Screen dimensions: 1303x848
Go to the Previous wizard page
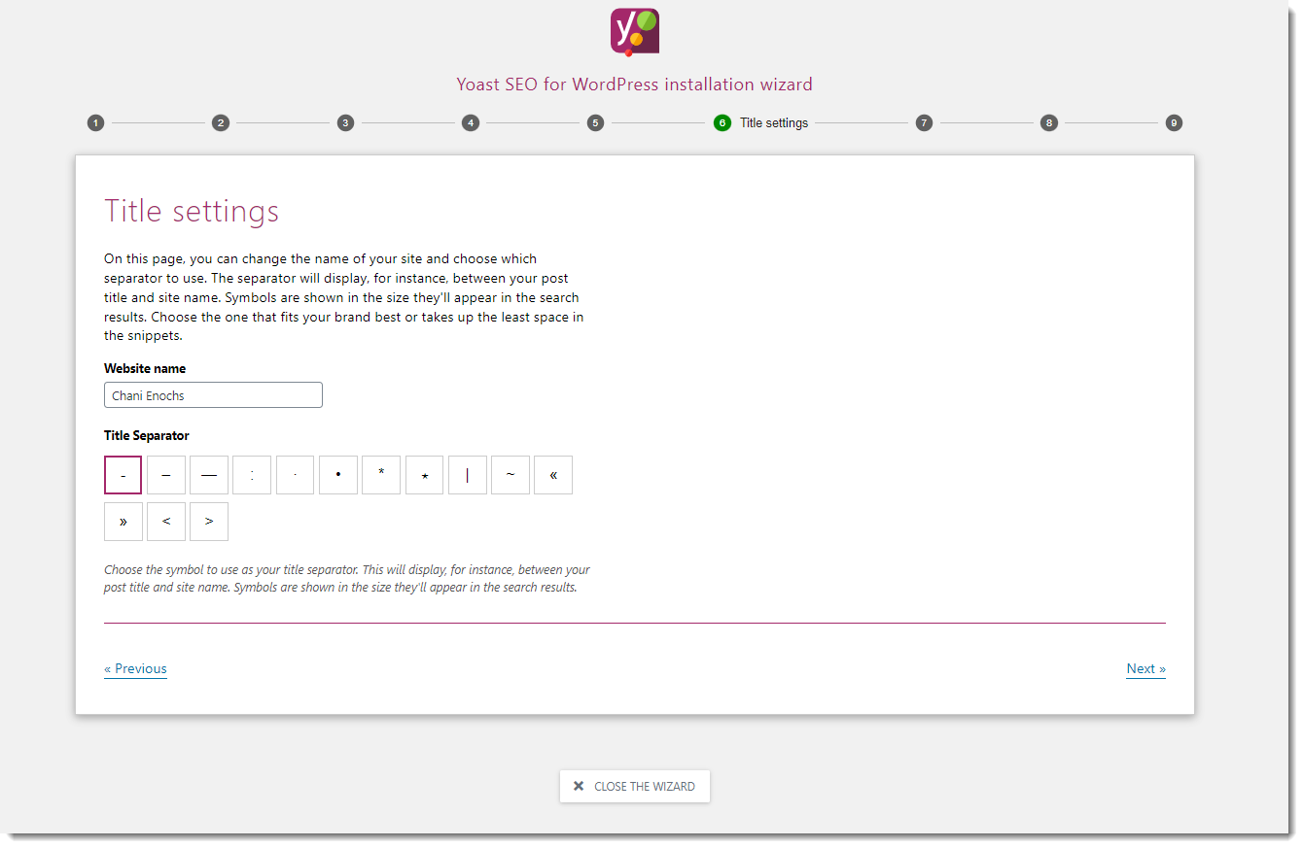click(135, 668)
